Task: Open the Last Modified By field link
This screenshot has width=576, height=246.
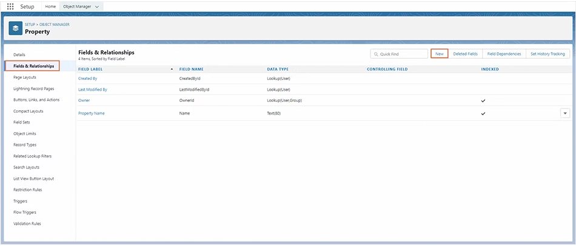Action: pyautogui.click(x=93, y=90)
